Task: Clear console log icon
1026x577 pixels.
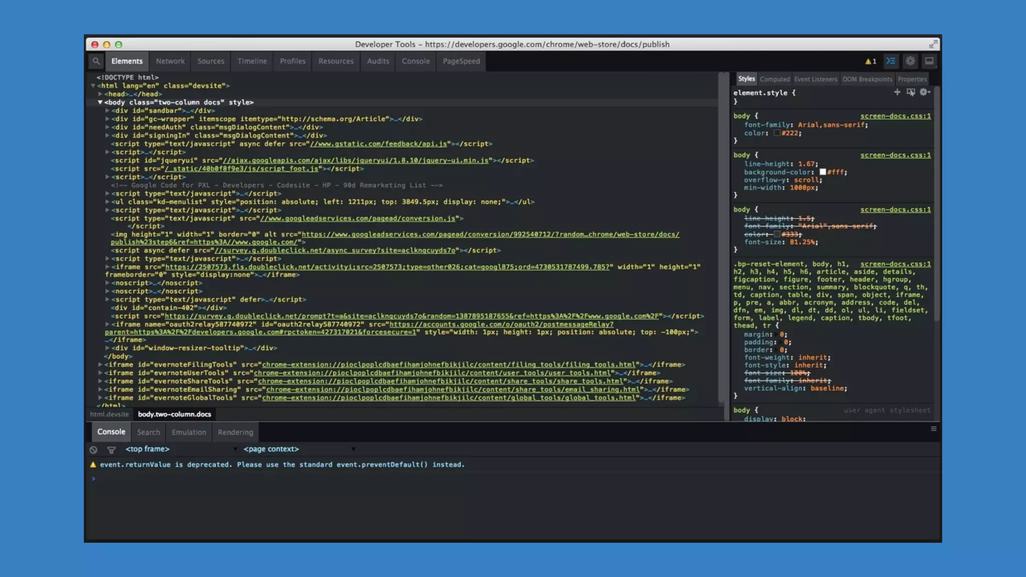Action: [x=94, y=450]
